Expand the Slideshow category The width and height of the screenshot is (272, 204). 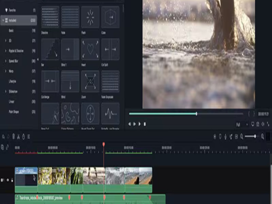point(6,91)
